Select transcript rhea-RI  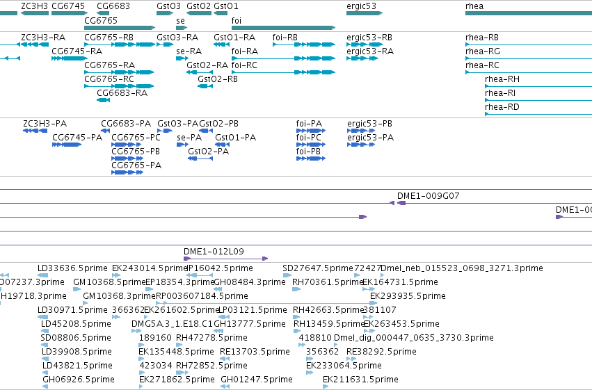(x=500, y=93)
